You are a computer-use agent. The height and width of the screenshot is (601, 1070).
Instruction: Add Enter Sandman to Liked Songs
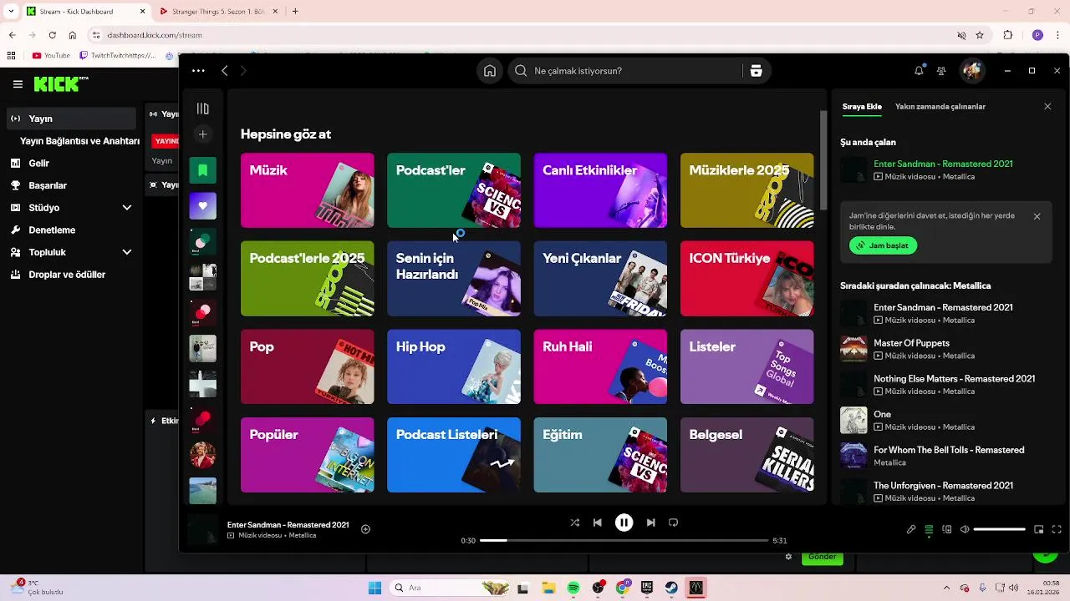pos(365,529)
